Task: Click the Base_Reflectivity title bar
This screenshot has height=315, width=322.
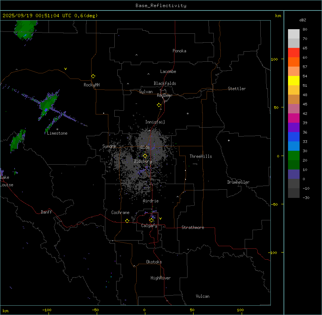Action: pyautogui.click(x=161, y=6)
